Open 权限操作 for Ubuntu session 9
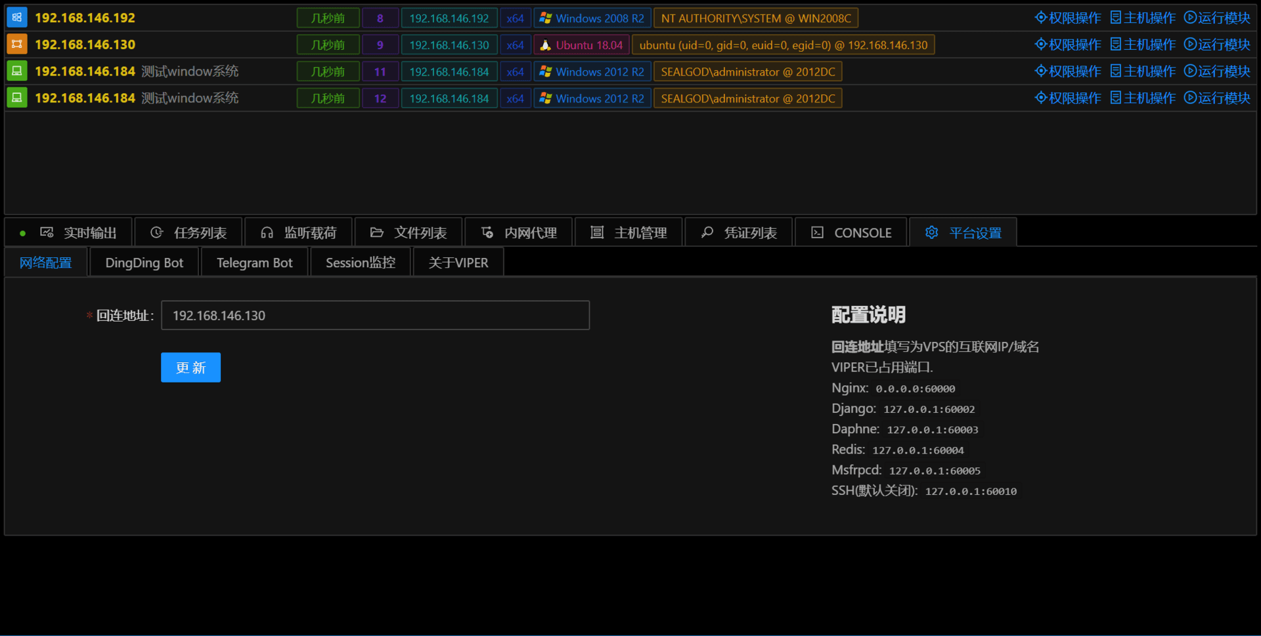The width and height of the screenshot is (1261, 636). point(1067,45)
